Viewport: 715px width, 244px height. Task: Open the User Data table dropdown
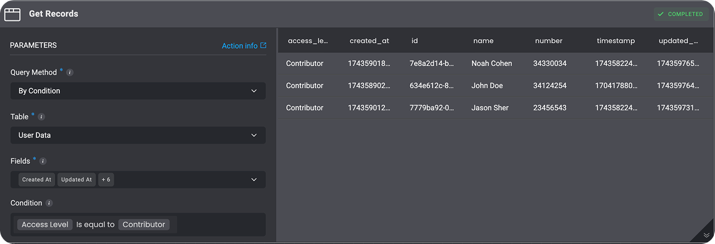pyautogui.click(x=138, y=136)
